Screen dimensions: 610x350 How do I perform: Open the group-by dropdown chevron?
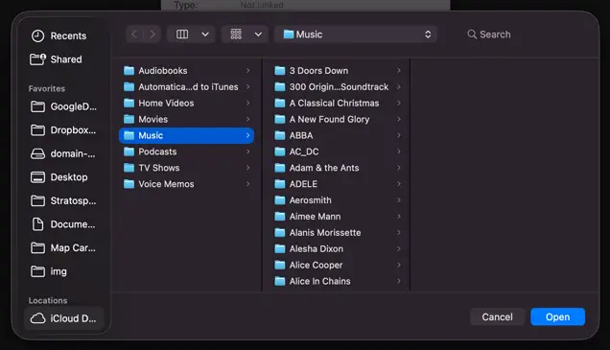(258, 35)
